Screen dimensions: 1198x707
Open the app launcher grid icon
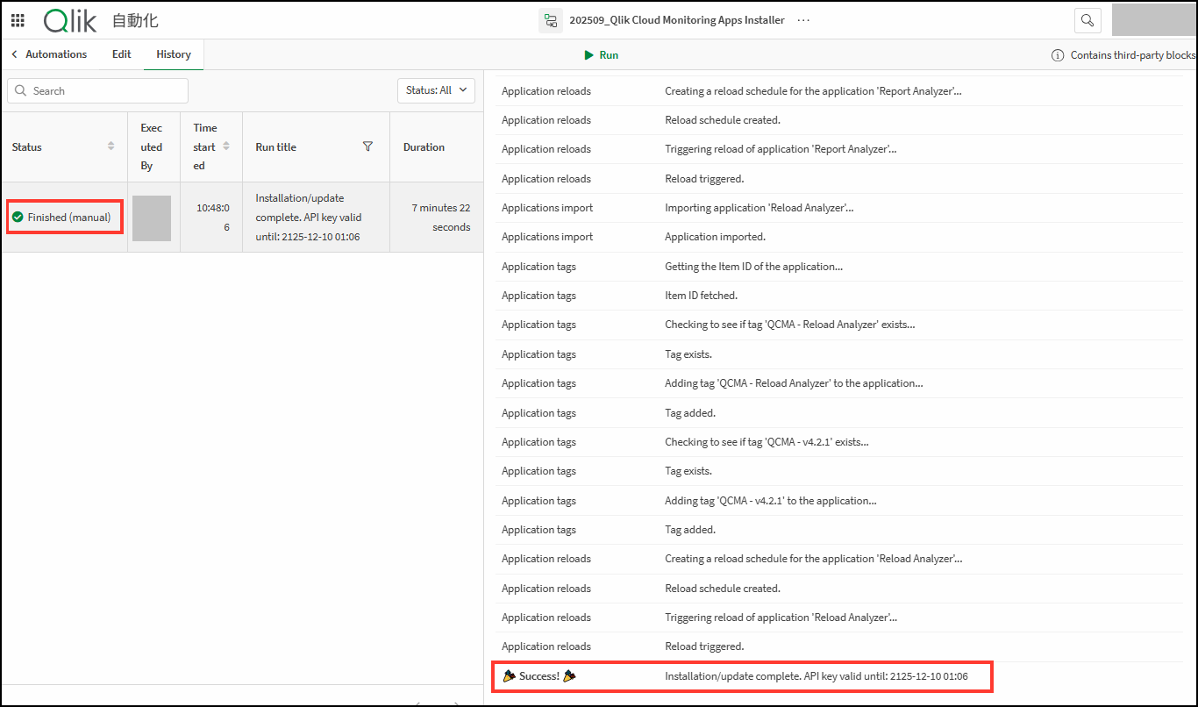(x=18, y=20)
